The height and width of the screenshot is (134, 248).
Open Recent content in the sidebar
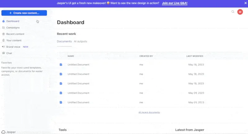coord(15,34)
